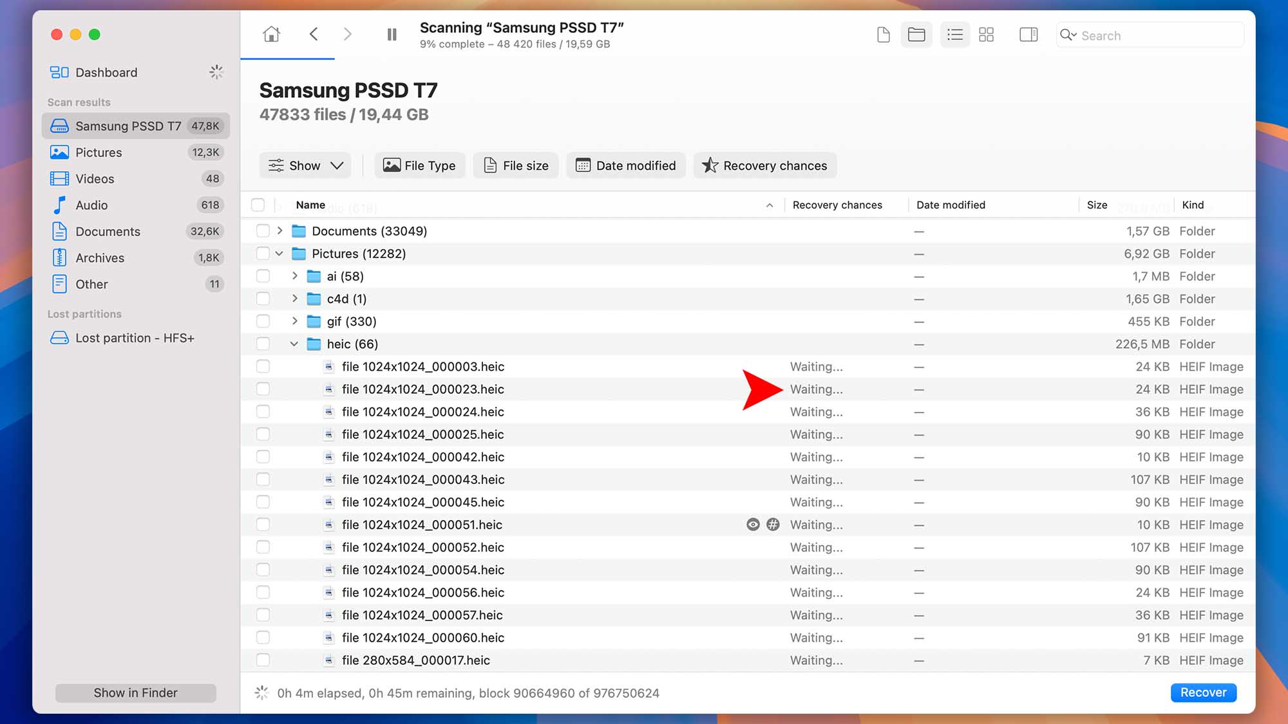Viewport: 1288px width, 724px height.
Task: Open the Show filter dropdown
Action: tap(305, 166)
